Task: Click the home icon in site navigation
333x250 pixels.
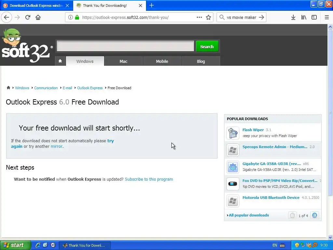Action: (x=60, y=61)
